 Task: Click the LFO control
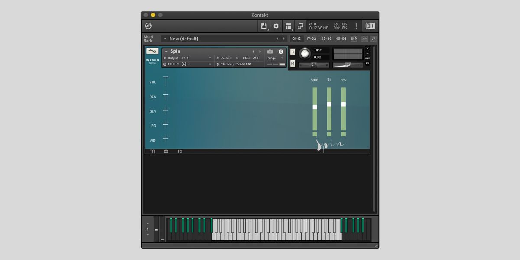tap(165, 124)
